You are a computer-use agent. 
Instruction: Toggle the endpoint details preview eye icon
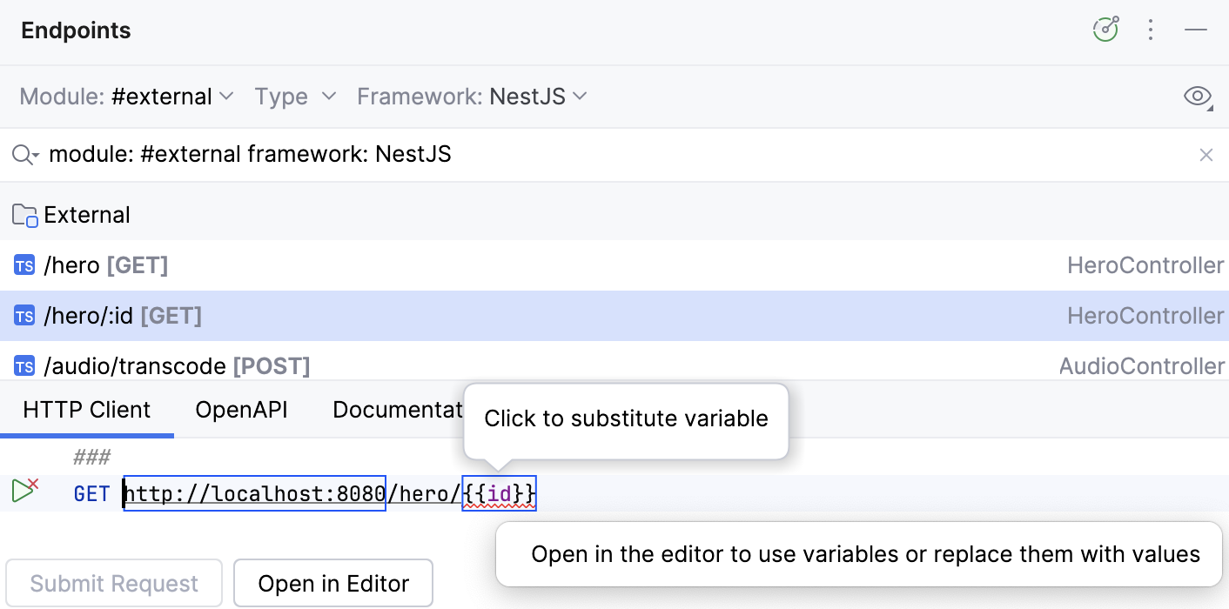1198,97
